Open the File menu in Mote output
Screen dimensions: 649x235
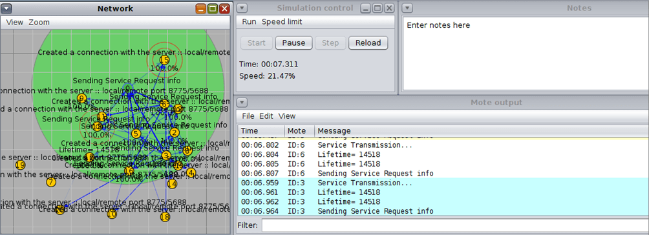tap(248, 116)
